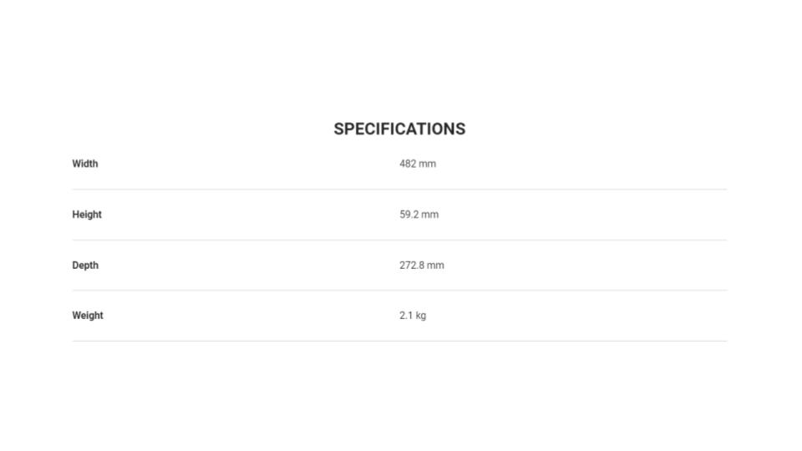Click the kg unit in weight value

[x=420, y=316]
